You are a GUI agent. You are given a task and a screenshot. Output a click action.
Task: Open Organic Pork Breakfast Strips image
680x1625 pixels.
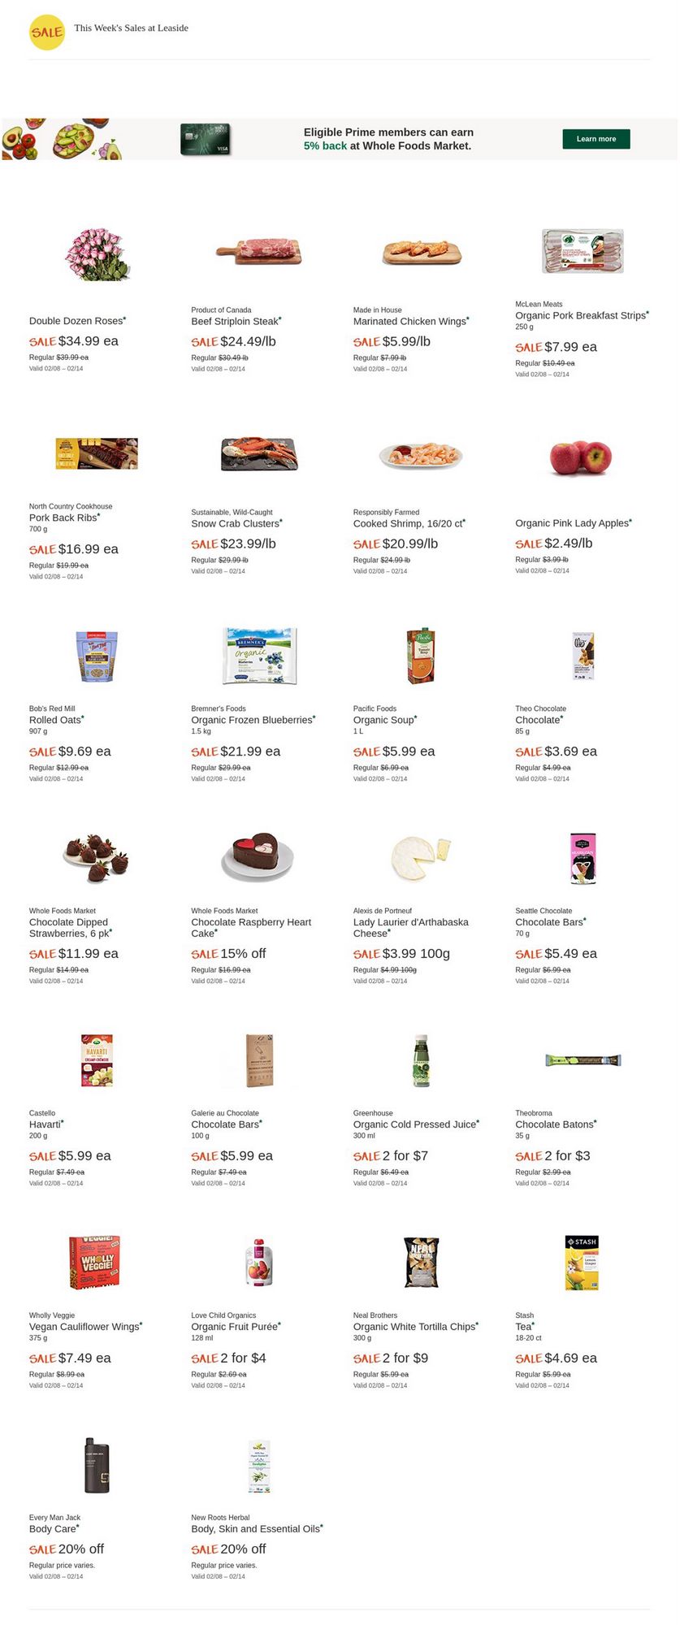pos(583,251)
